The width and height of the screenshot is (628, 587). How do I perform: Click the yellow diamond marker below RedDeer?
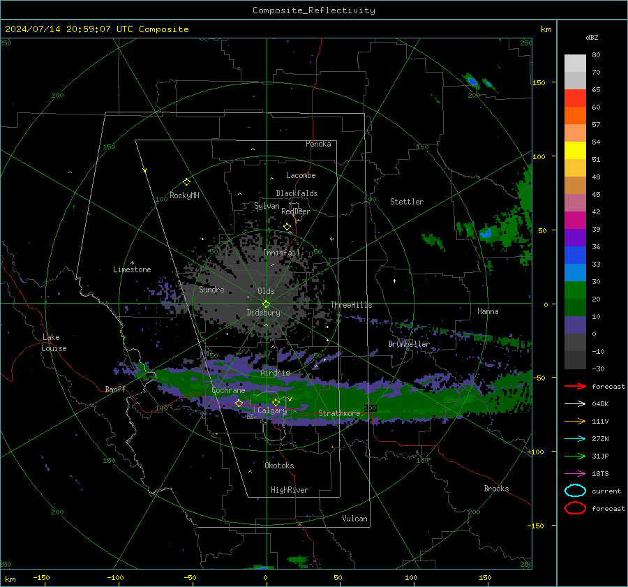coord(287,227)
